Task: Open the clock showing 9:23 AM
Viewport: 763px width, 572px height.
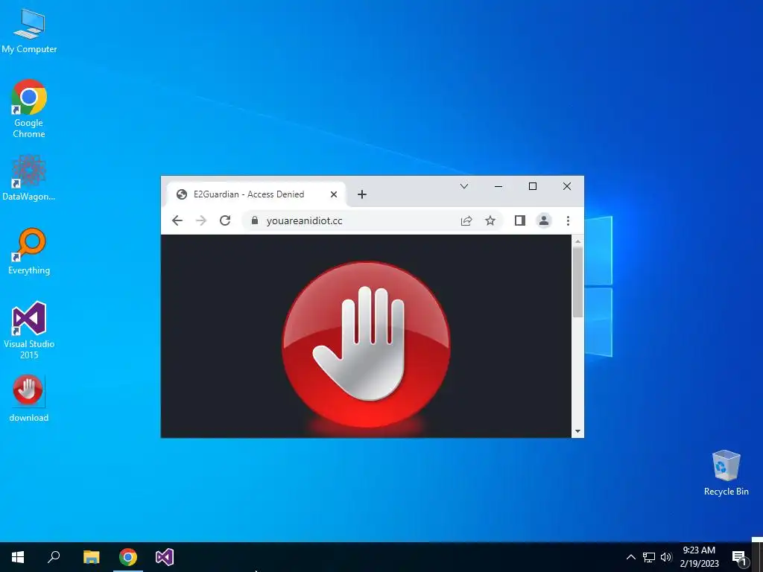Action: 699,557
